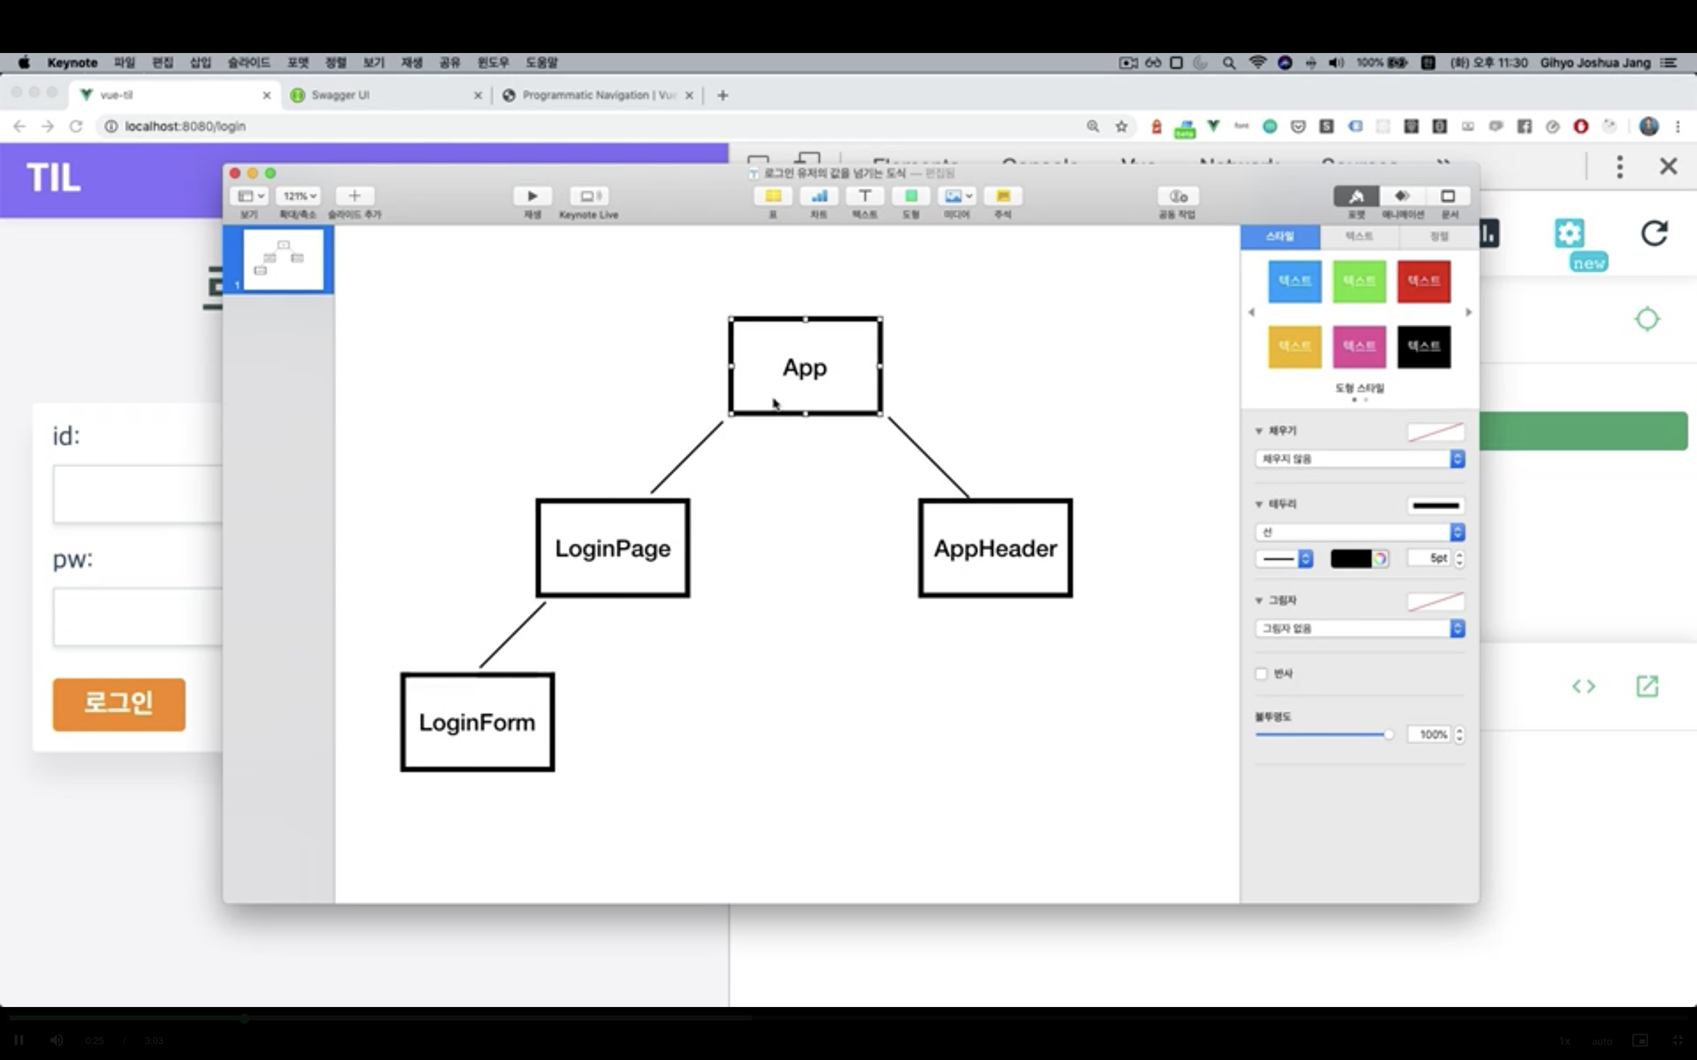Increase border width with the 5pt stepper
1697x1060 pixels.
(x=1460, y=555)
